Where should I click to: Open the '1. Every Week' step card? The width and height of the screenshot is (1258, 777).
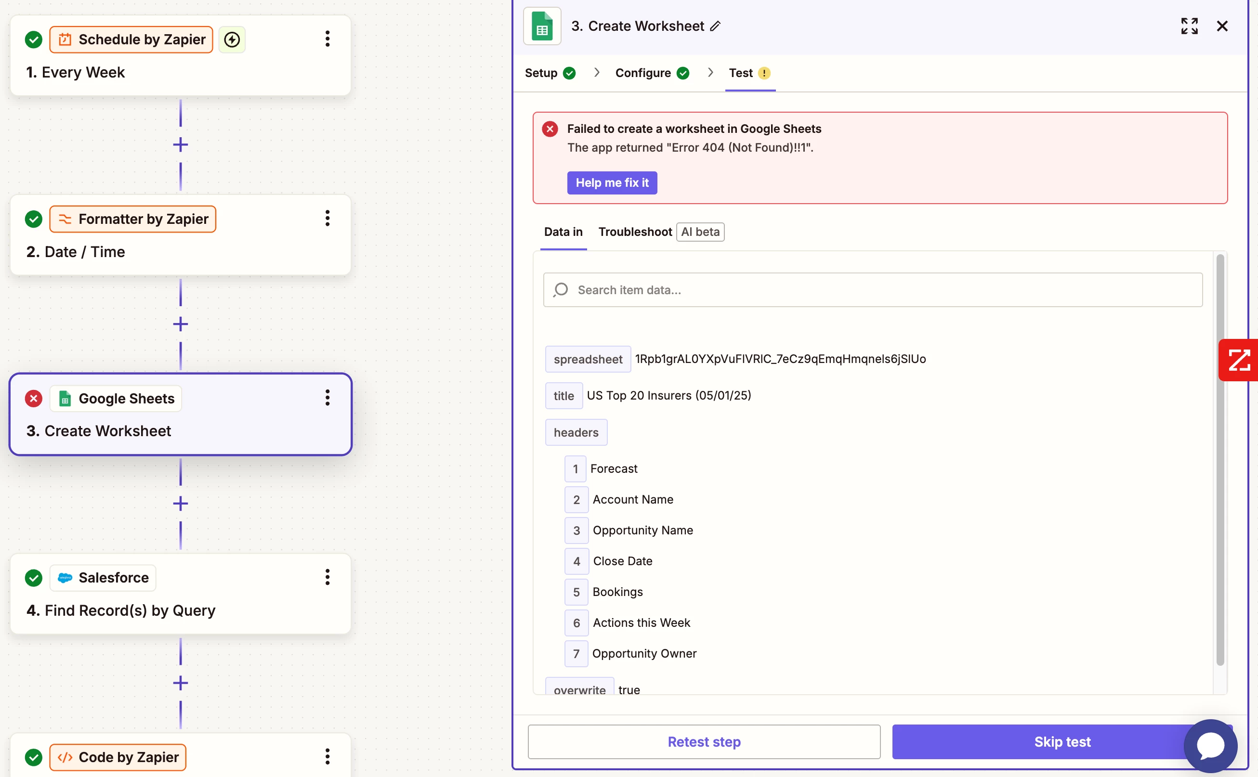(181, 55)
